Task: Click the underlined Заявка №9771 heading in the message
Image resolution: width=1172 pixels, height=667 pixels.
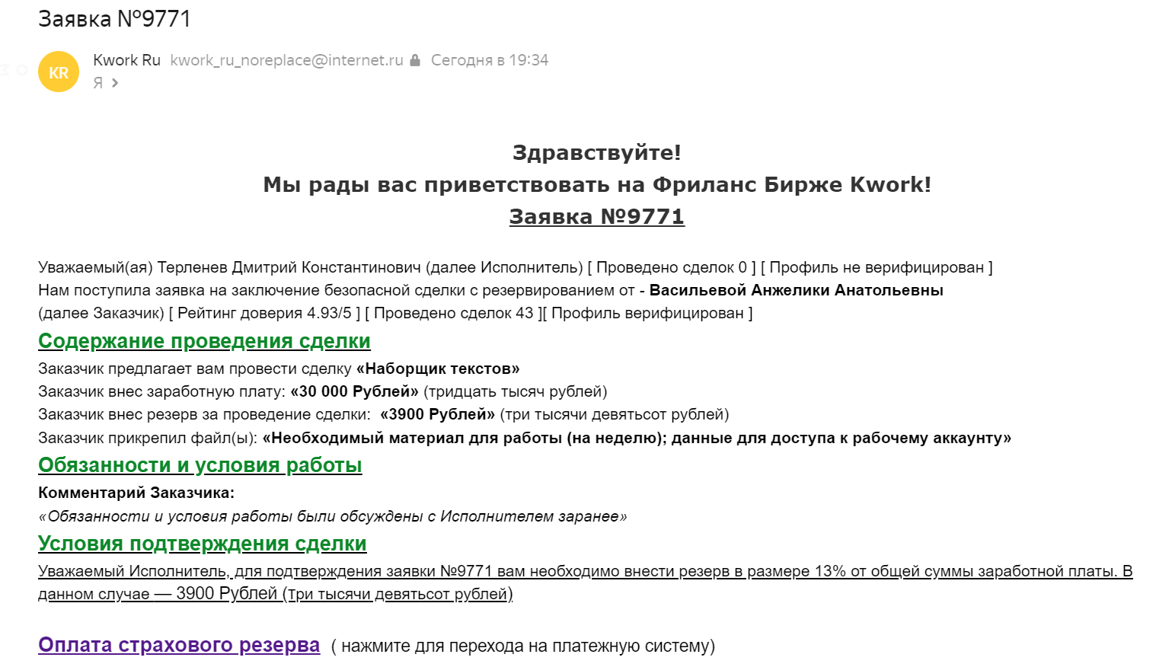Action: click(x=597, y=216)
